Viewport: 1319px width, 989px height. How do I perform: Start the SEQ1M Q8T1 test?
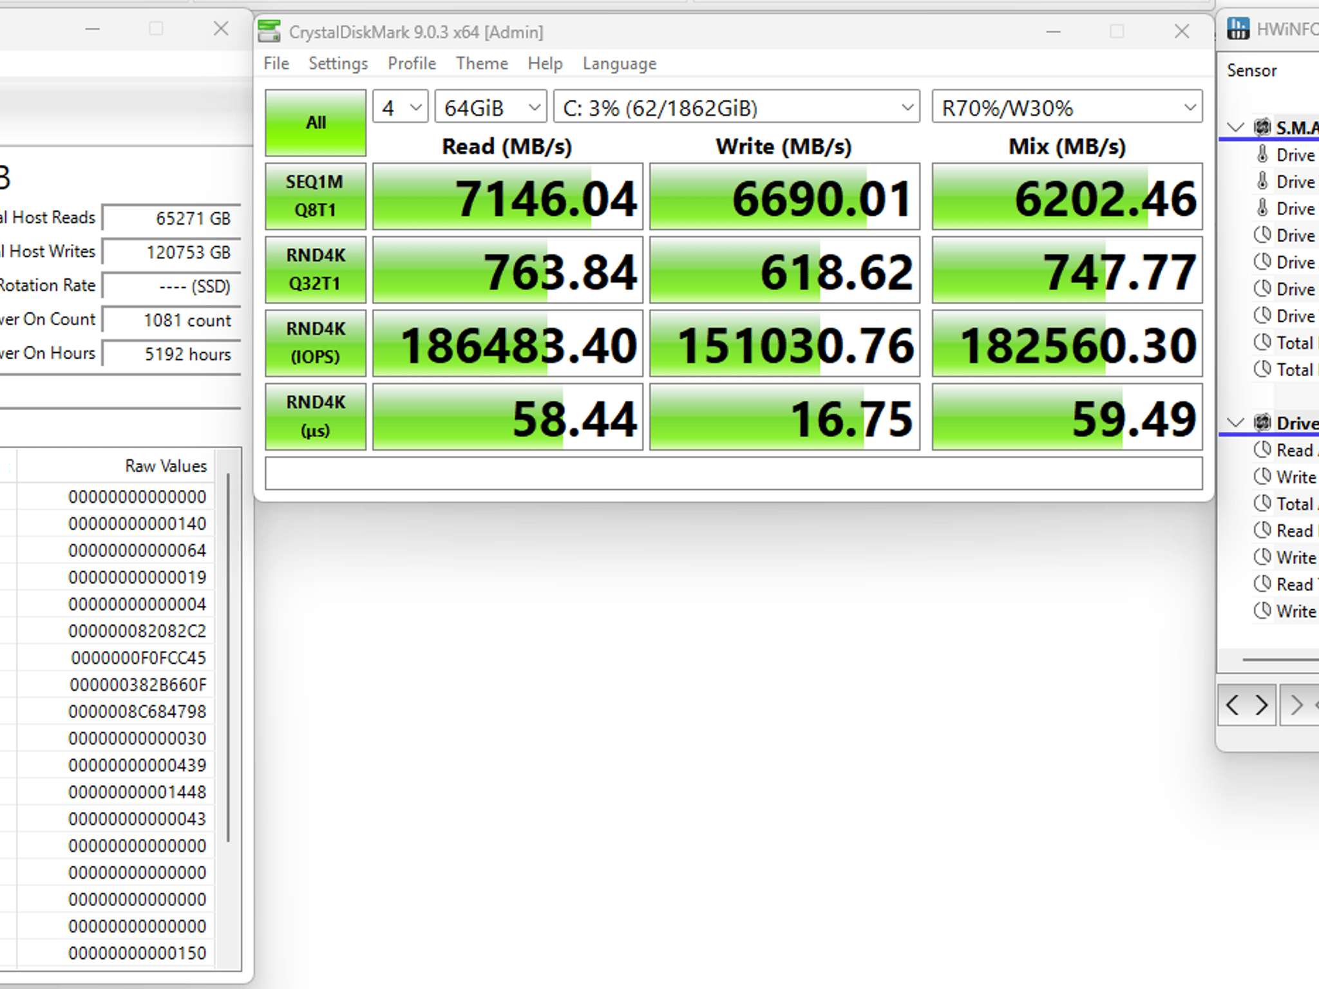coord(316,196)
